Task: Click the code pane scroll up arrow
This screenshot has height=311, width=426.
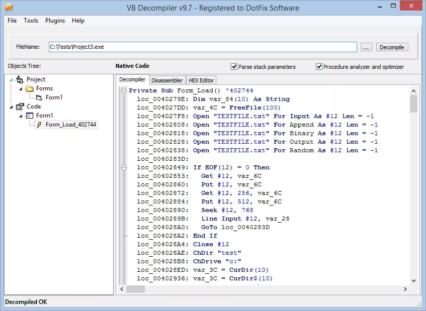Action: pos(413,91)
